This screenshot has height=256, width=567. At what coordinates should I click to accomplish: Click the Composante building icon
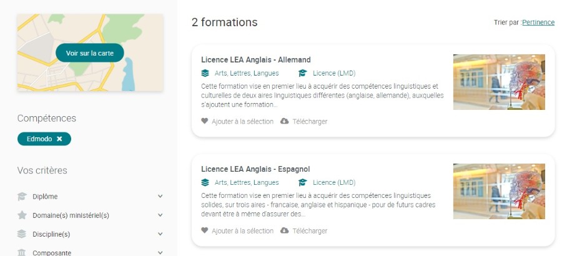[22, 252]
